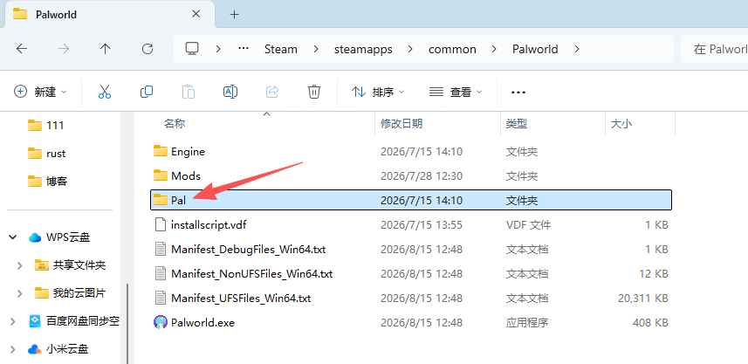This screenshot has width=748, height=364.
Task: Go to steamapps in breadcrumb path
Action: [x=363, y=49]
